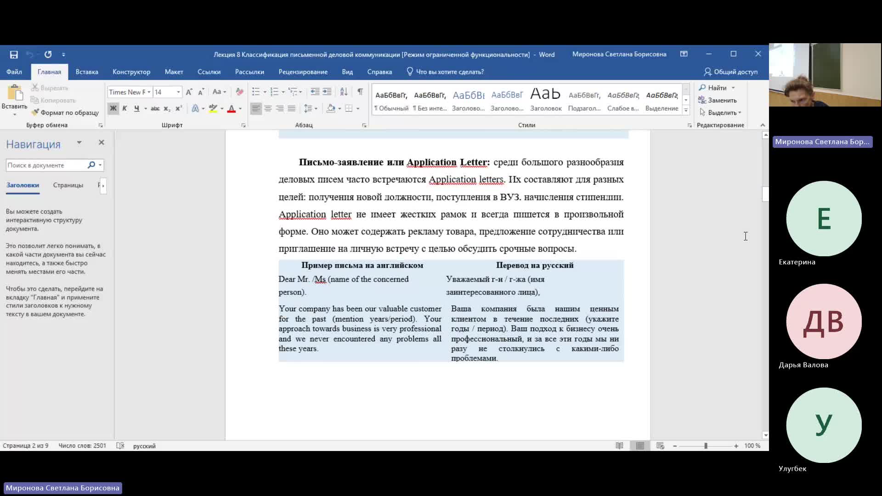882x496 pixels.
Task: Increase paragraph indent
Action: (x=327, y=92)
